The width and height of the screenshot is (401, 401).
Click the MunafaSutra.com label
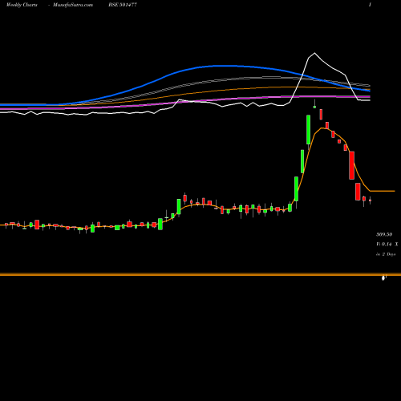[73, 5]
